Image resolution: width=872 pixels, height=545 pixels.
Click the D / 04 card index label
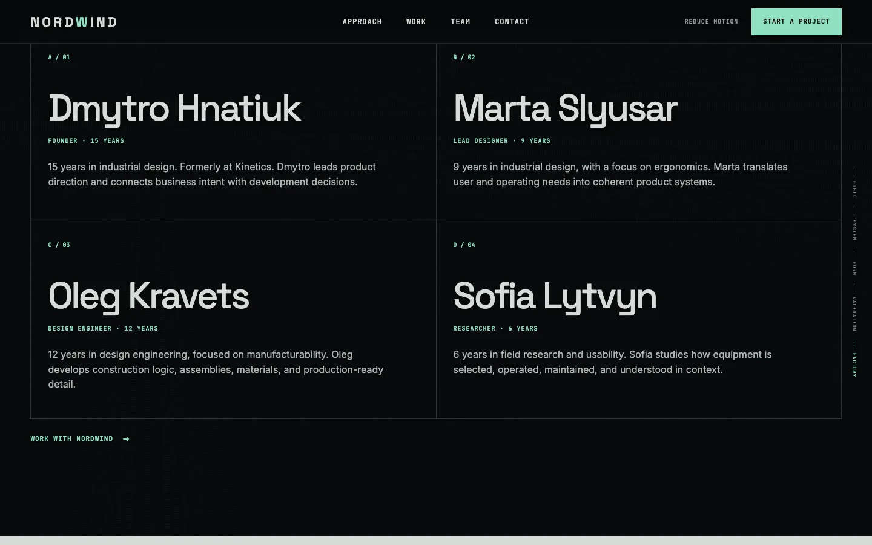464,245
